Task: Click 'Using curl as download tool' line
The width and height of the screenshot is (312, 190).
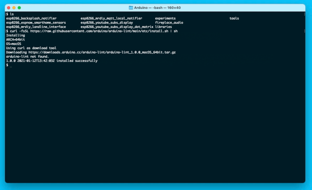Action: 31,48
